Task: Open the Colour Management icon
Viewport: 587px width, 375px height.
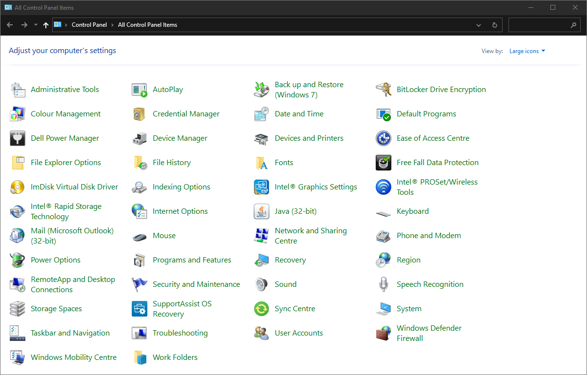Action: pos(18,114)
